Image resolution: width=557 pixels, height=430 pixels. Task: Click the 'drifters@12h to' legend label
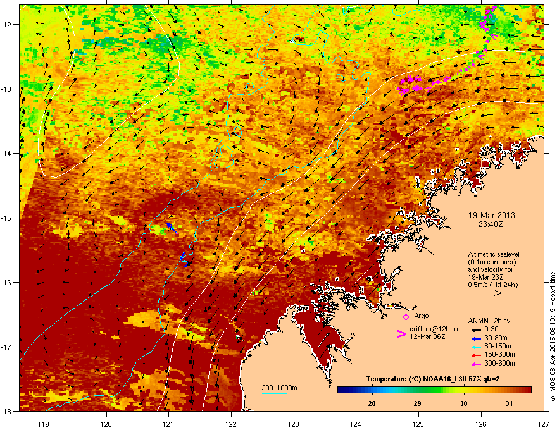click(434, 329)
